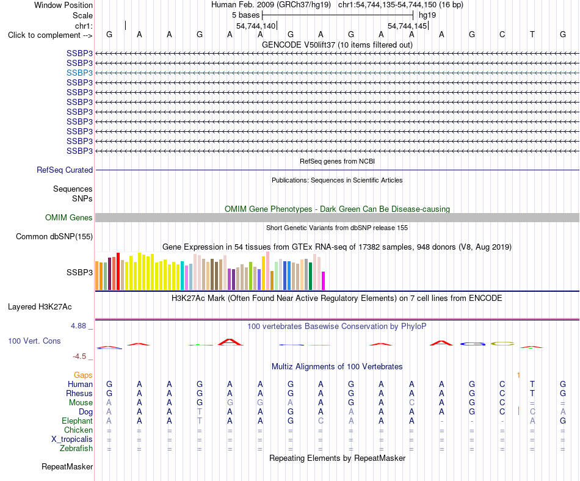Click the gray OMIM Genes item bar
The image size is (580, 481).
(x=337, y=217)
